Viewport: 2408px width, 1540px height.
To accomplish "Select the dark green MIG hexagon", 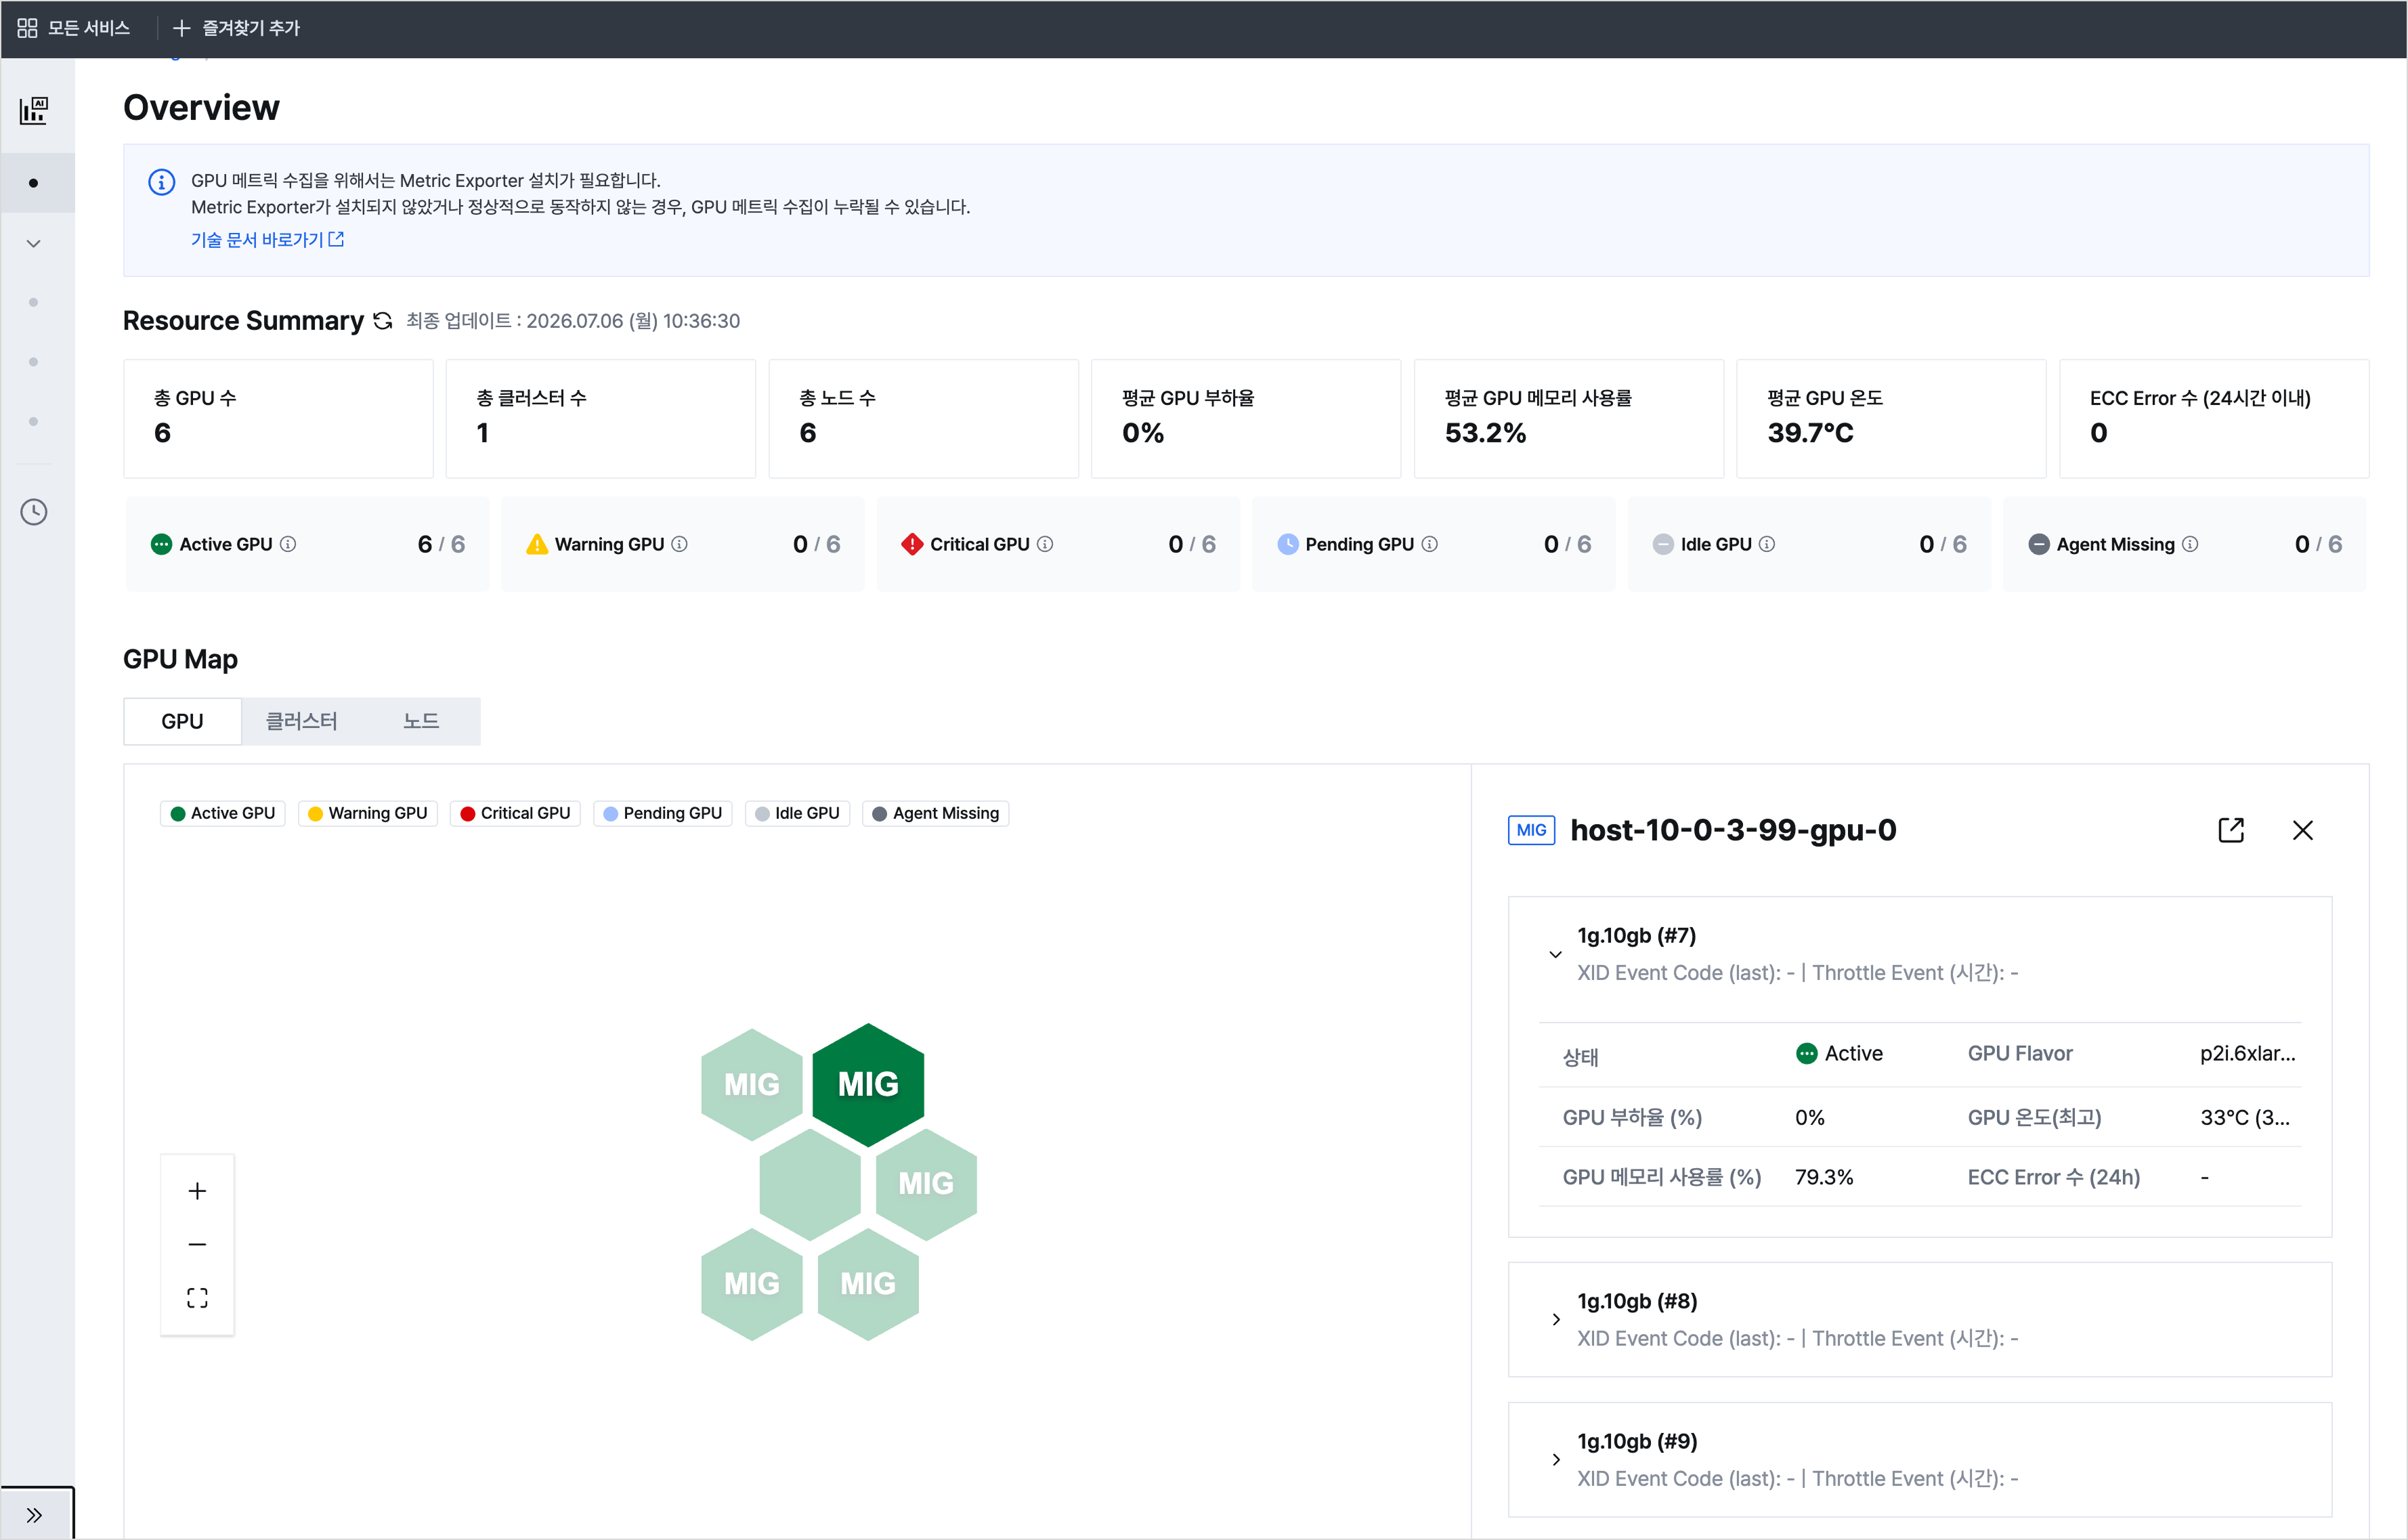I will click(x=868, y=1084).
